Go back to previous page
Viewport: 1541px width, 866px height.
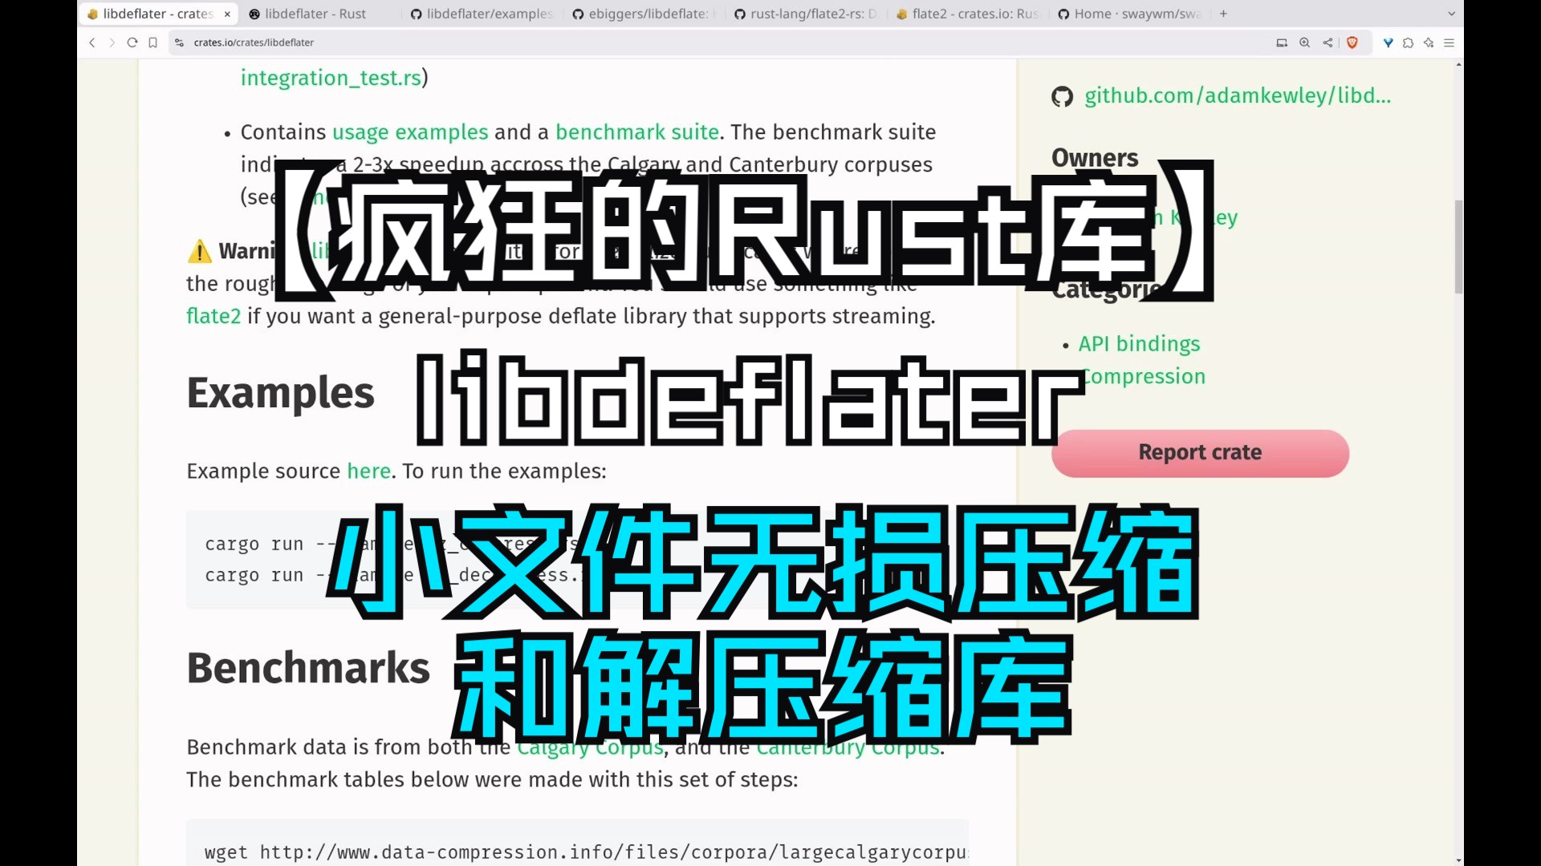click(92, 42)
